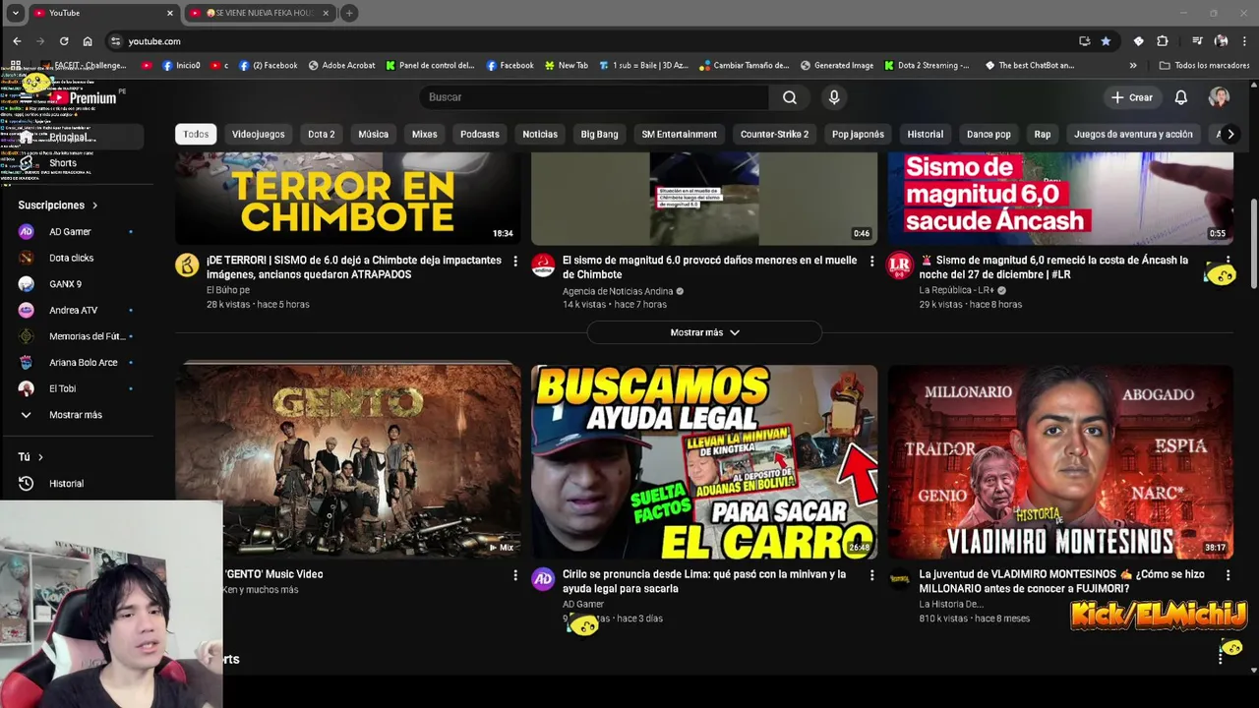Open the account avatar menu
The width and height of the screenshot is (1259, 708).
click(x=1219, y=97)
